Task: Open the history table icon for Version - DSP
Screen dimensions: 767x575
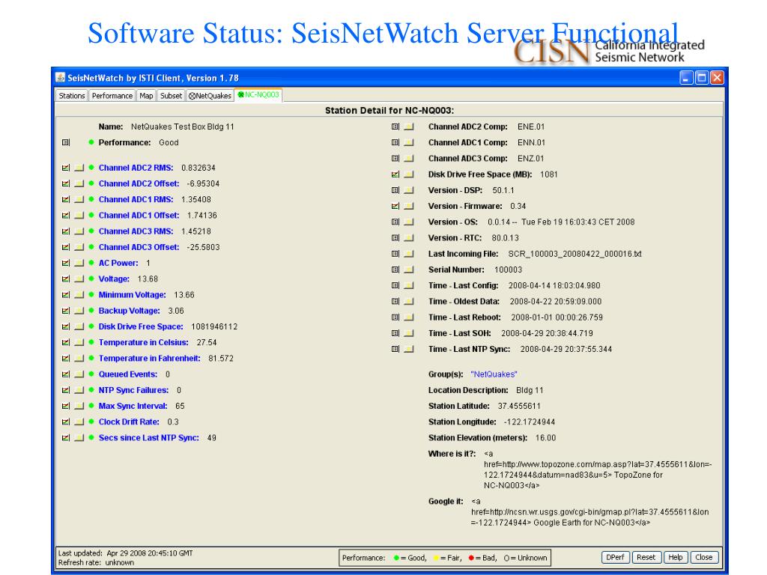Action: coord(395,190)
